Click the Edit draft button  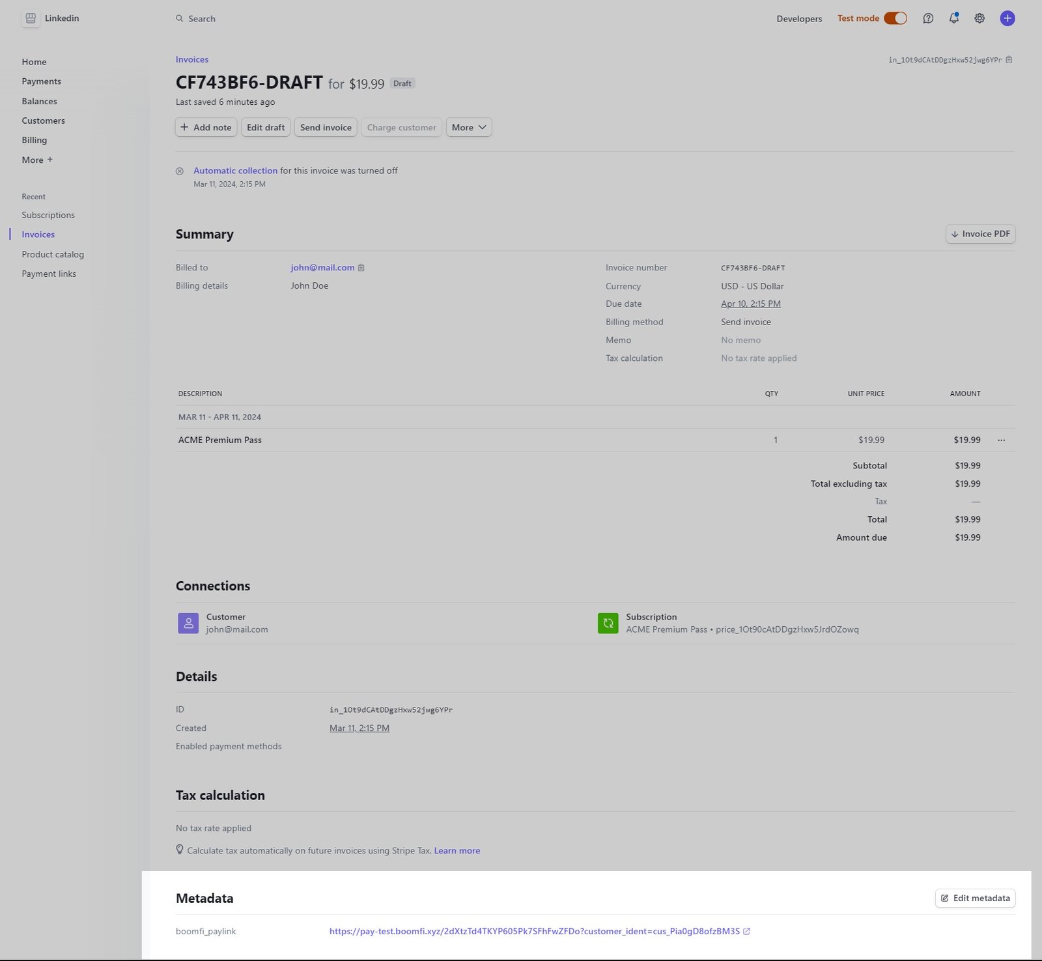tap(266, 128)
